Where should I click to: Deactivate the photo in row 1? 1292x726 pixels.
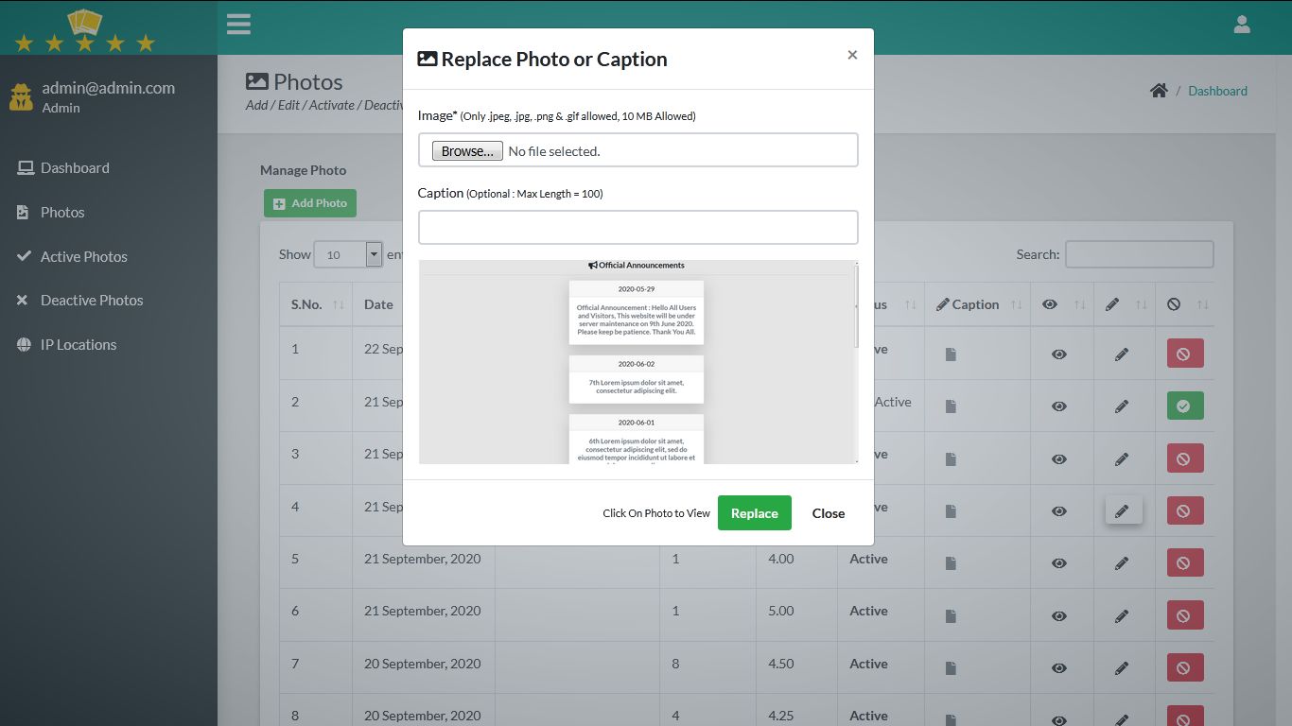coord(1184,353)
